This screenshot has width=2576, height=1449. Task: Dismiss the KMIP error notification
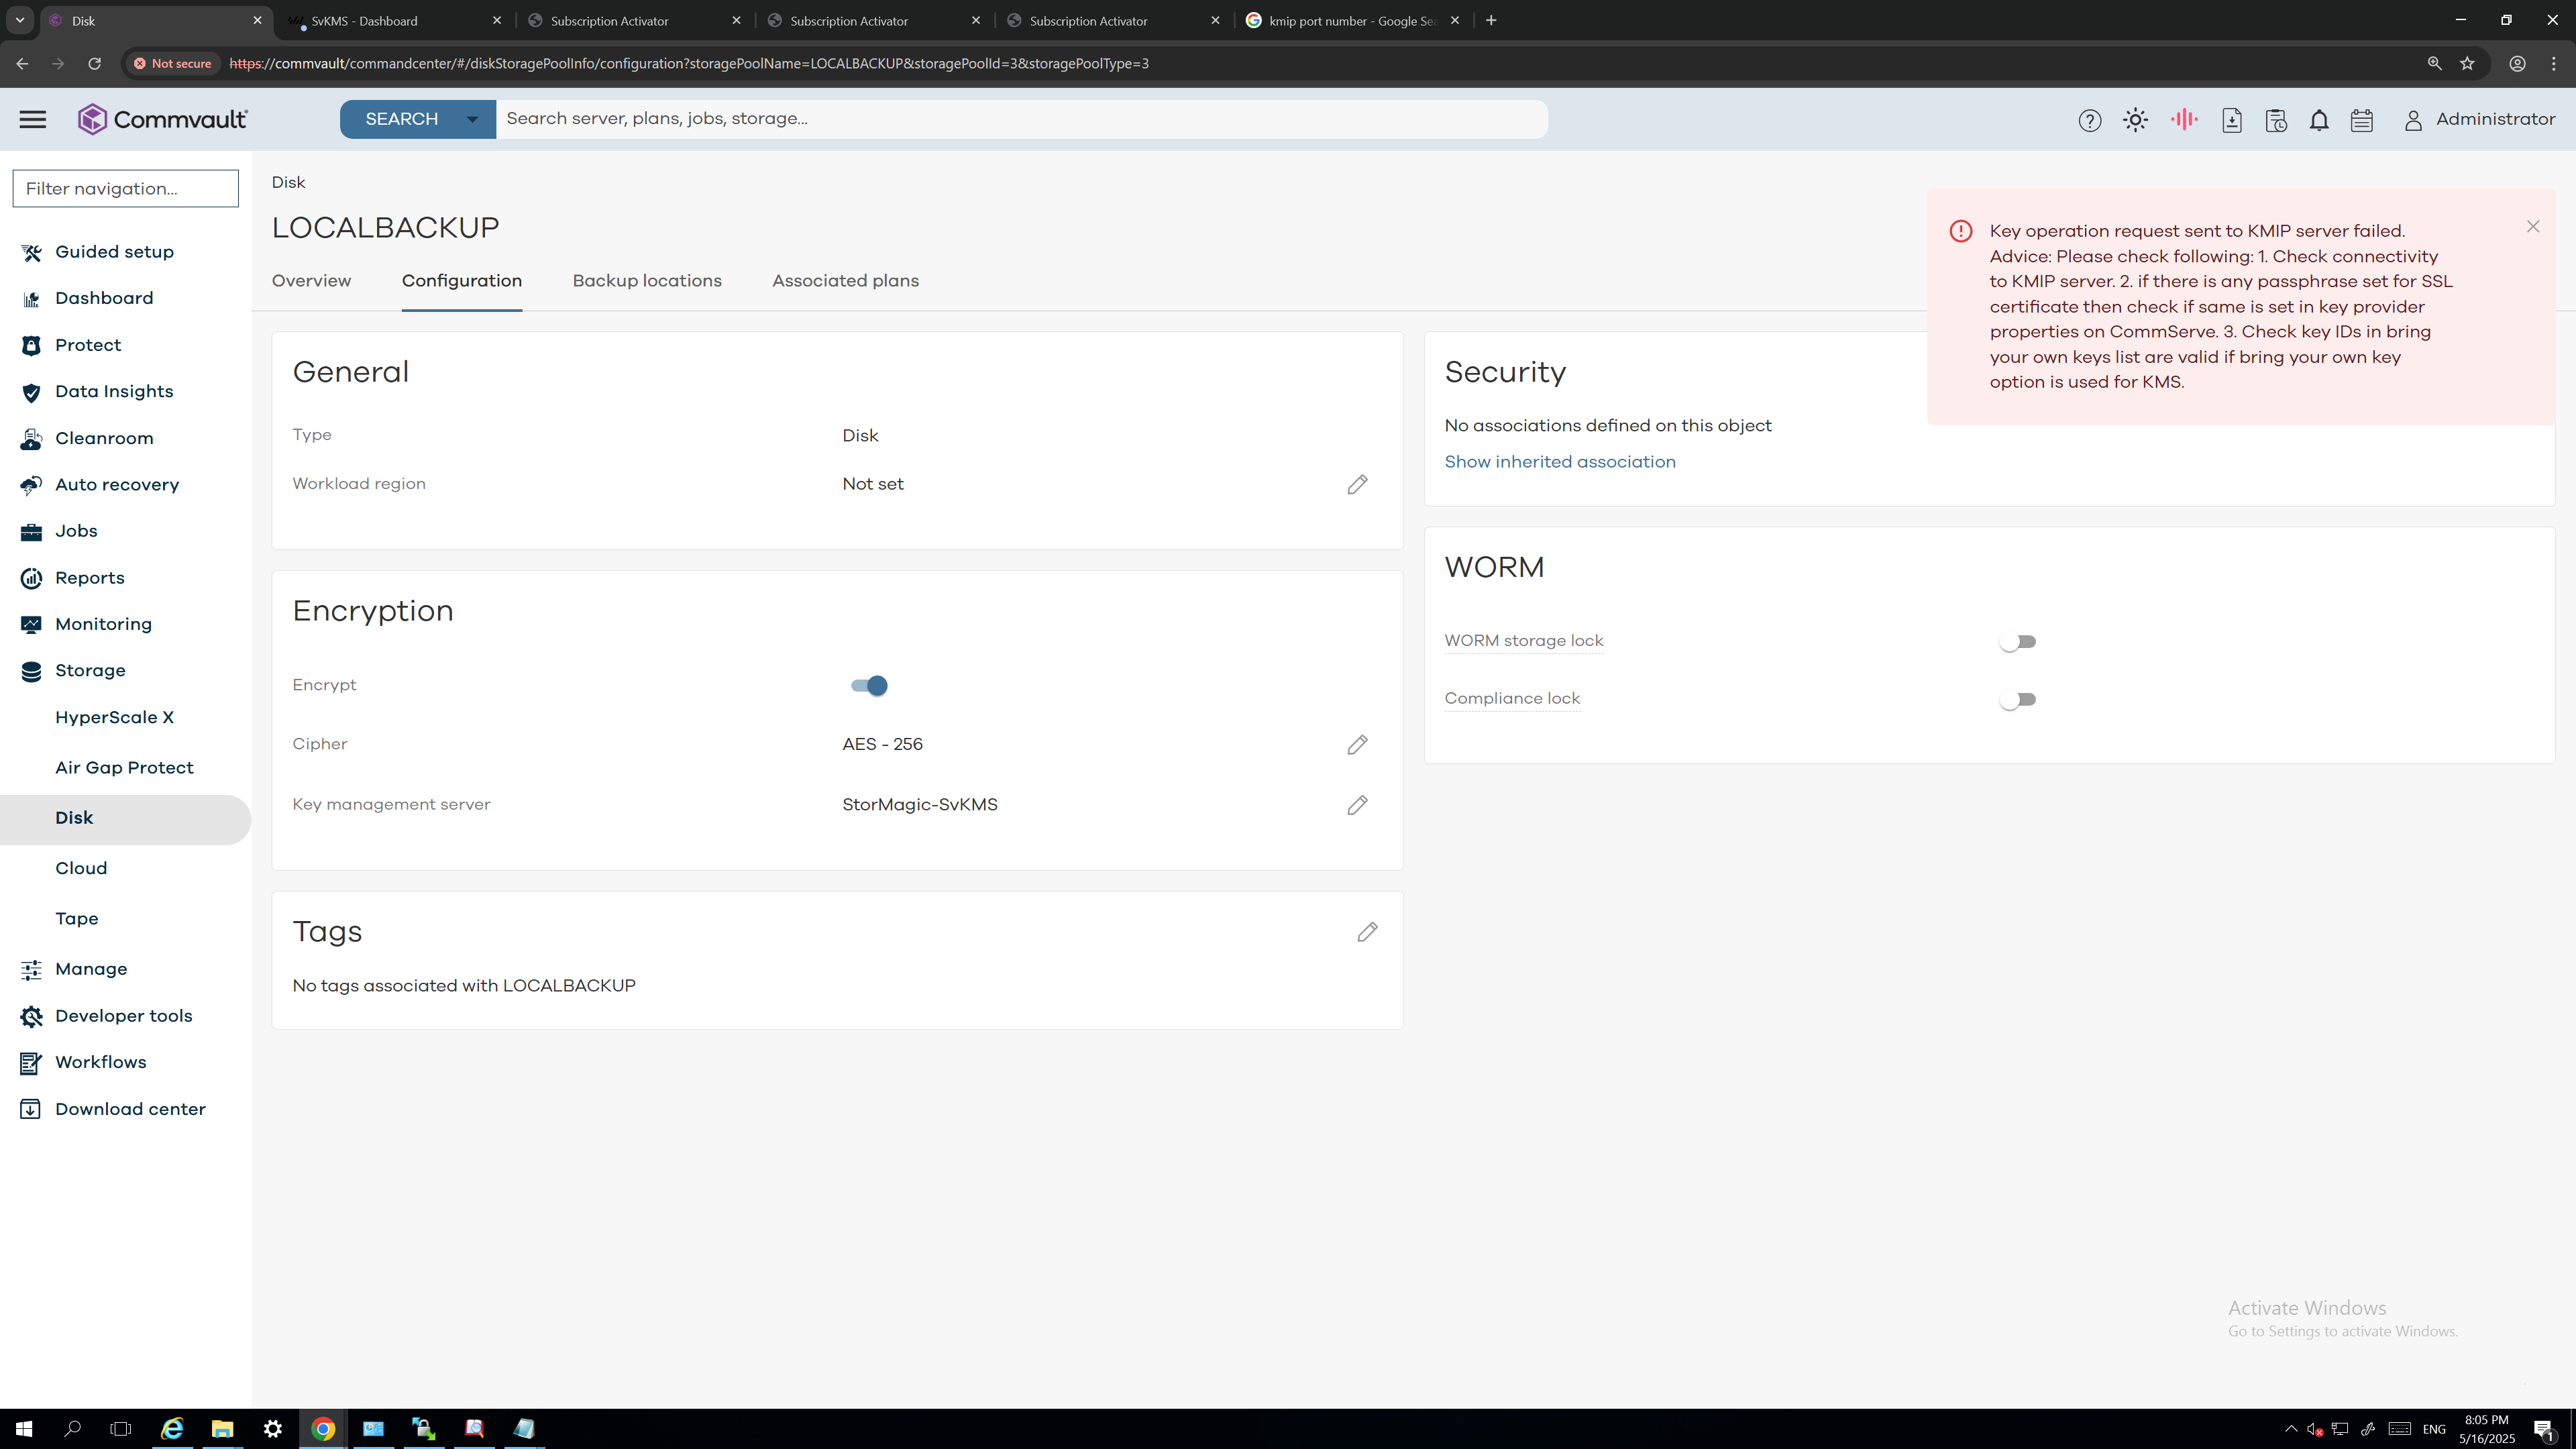point(2533,227)
